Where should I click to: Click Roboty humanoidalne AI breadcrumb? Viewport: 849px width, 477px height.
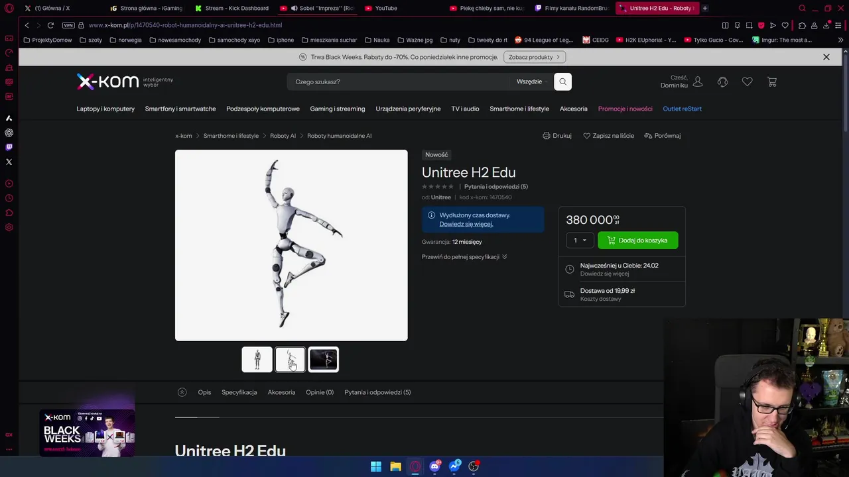pyautogui.click(x=339, y=136)
